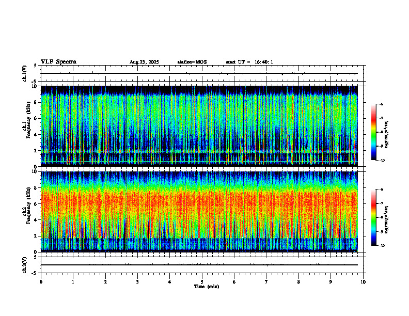
Task: Click the "Time (min)" axis label
Action: click(x=207, y=287)
